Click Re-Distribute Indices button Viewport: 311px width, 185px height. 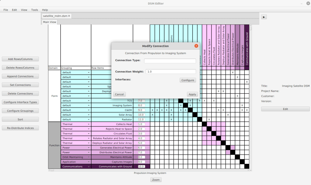click(20, 128)
